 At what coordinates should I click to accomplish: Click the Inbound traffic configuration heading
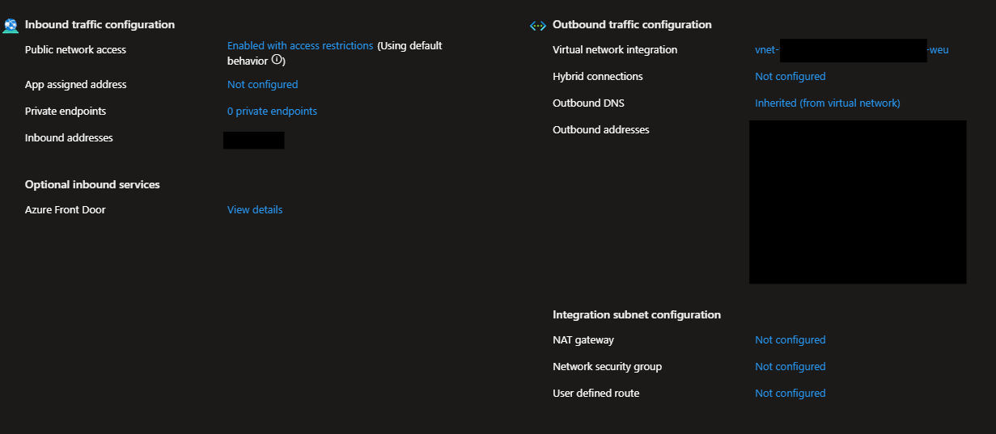(x=100, y=25)
